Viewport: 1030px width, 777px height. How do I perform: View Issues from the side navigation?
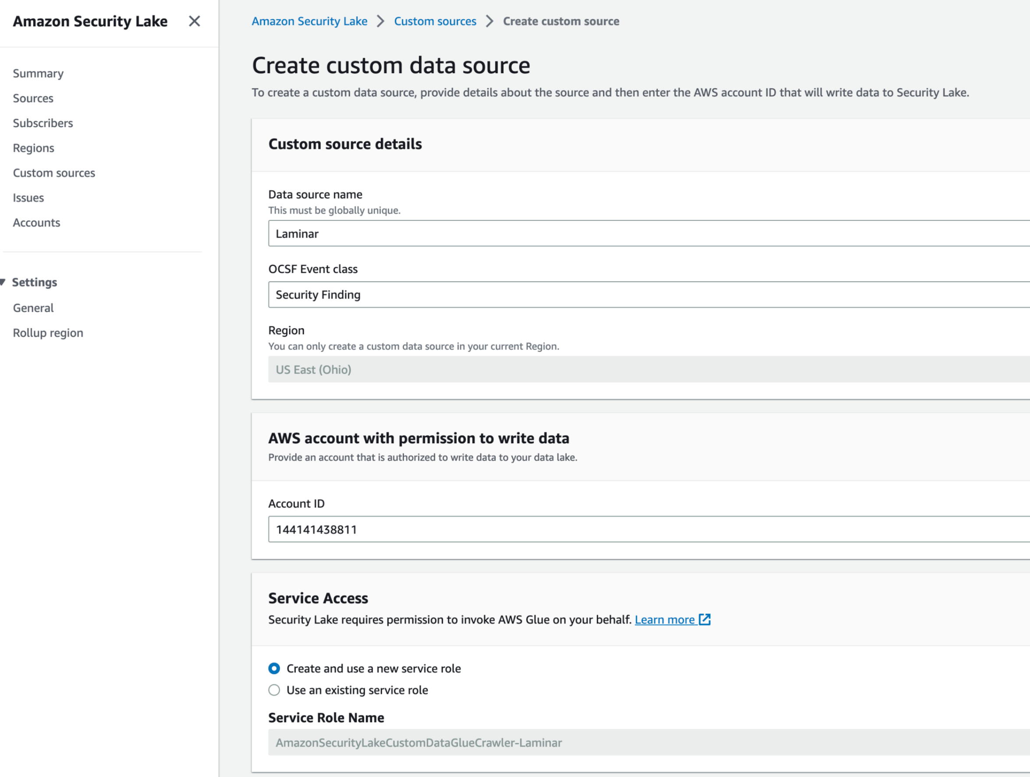[x=28, y=198]
